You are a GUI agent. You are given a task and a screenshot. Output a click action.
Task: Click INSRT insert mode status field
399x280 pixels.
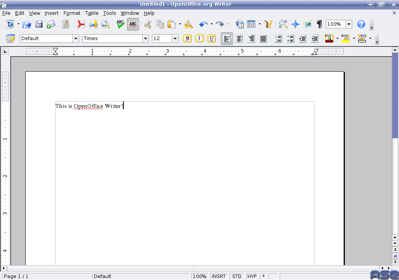tap(219, 276)
